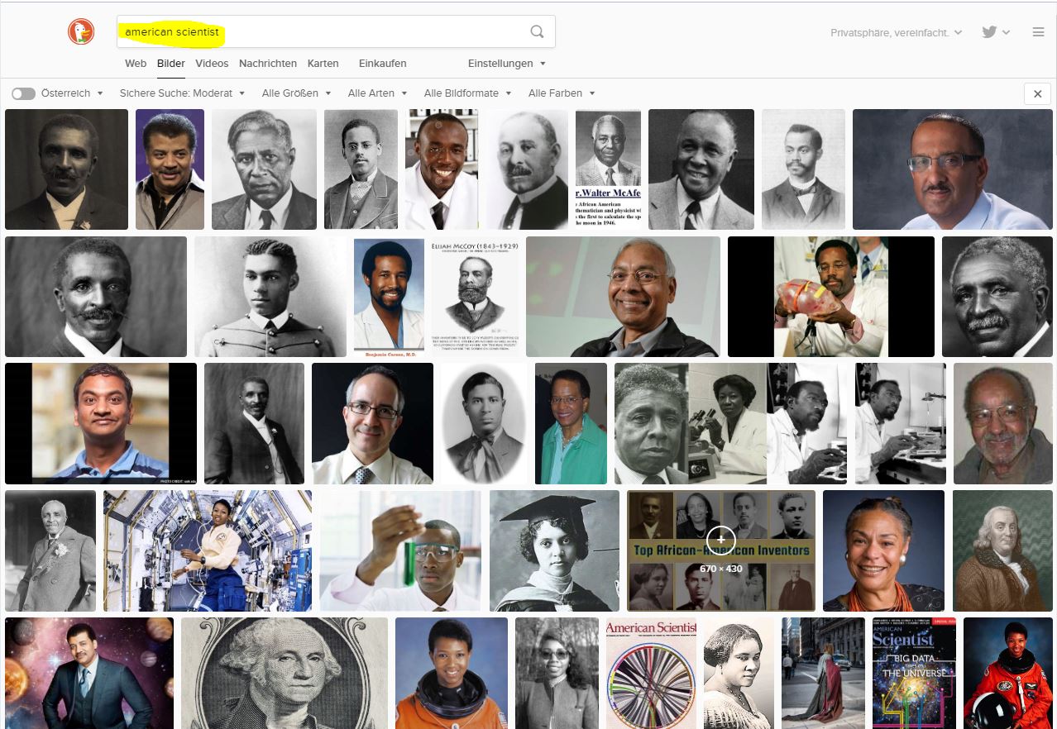Open the Privatsphäre, vereinfacht link
Image resolution: width=1057 pixels, height=729 pixels.
(897, 32)
